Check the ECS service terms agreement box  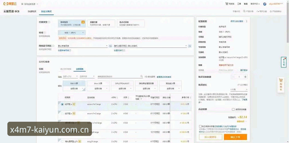click(200, 126)
